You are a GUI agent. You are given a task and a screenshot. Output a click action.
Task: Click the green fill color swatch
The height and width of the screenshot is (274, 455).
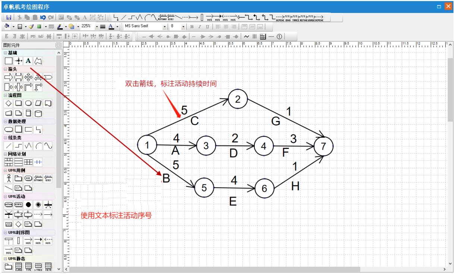[39, 26]
